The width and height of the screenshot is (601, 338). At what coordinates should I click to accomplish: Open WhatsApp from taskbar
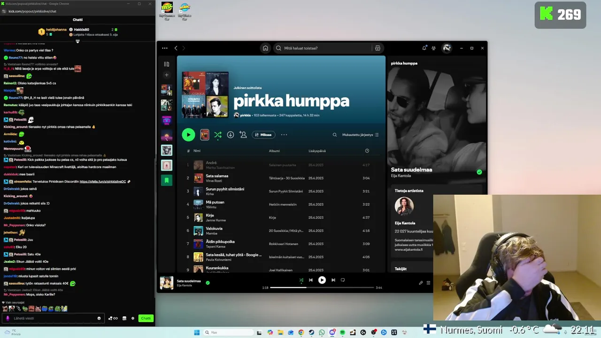click(322, 332)
